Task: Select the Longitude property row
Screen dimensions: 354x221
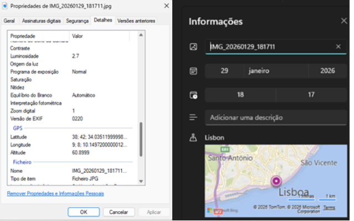Action: (71, 145)
